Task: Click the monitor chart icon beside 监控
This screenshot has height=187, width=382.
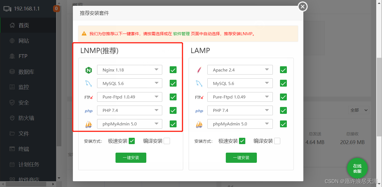Action: 12,87
